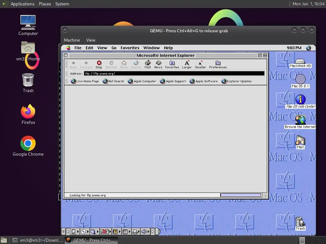Open the QEMU Machine menu
The image size is (326, 244).
[x=72, y=40]
